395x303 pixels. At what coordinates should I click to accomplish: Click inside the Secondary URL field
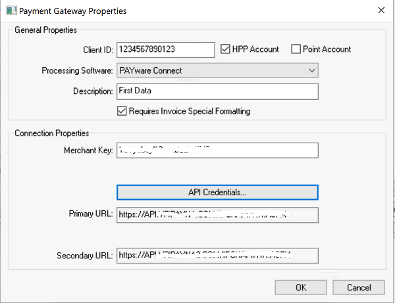pos(217,255)
